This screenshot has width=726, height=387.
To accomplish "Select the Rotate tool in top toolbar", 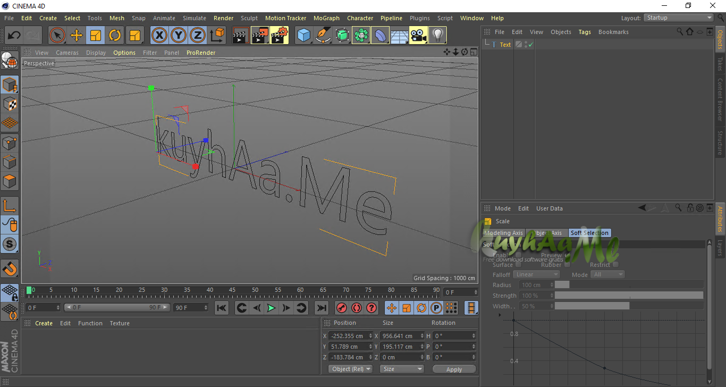I will [x=115, y=36].
